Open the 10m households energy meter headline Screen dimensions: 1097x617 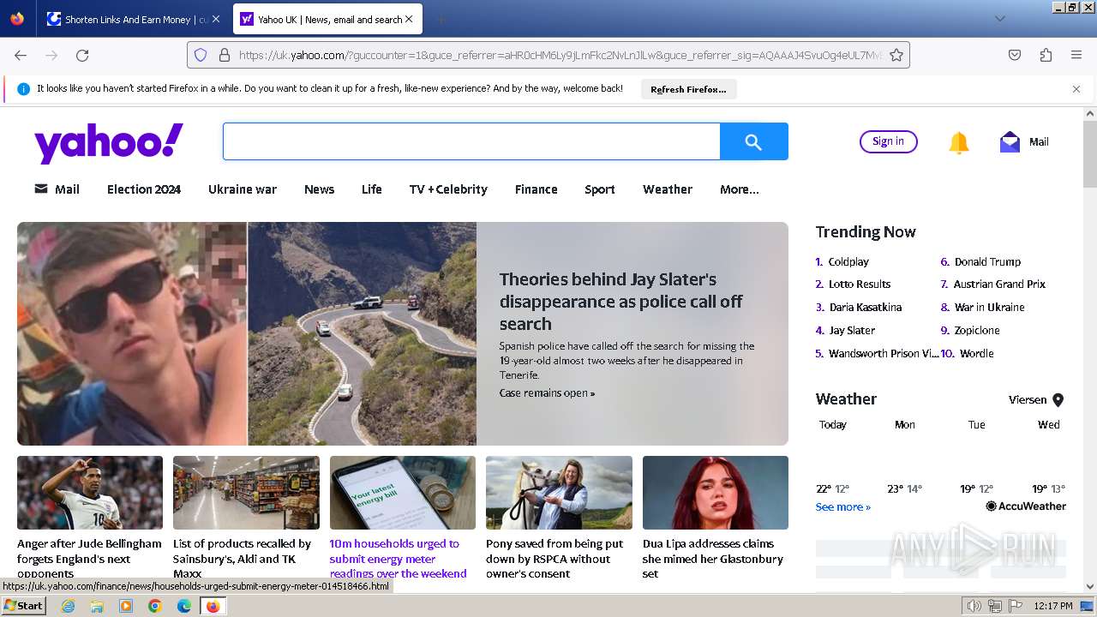pos(399,559)
